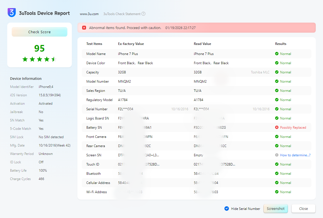Open the www.3u.com link
Screen dimensions: 323x218
(89, 14)
